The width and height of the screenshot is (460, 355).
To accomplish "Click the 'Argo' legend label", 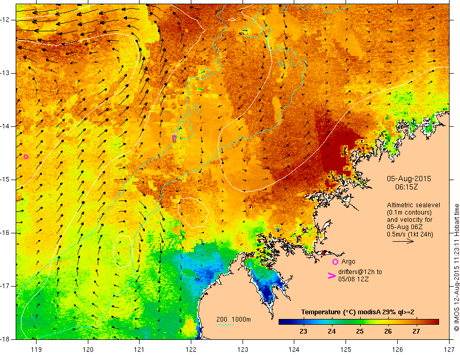I will tap(348, 262).
